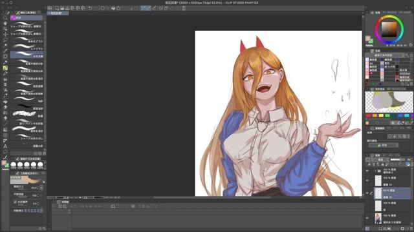Click the Undo arrow in command bar
The width and height of the screenshot is (414, 232).
point(90,8)
